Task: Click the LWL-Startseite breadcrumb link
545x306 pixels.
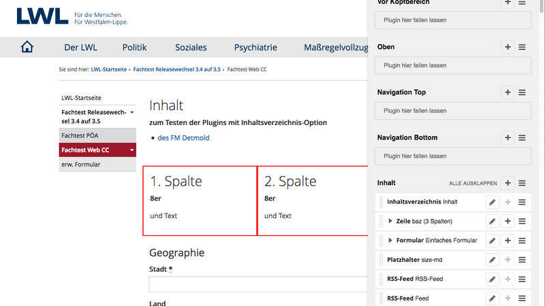Action: click(x=109, y=69)
